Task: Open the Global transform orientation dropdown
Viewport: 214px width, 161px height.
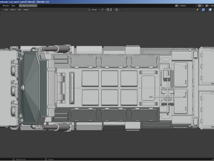Action: 94,10
